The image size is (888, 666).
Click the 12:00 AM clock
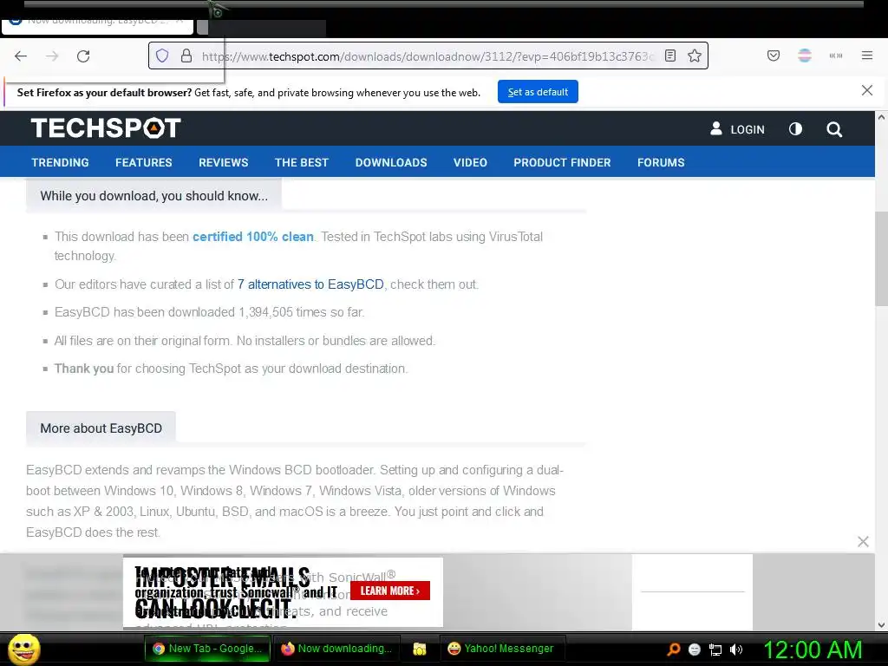813,650
